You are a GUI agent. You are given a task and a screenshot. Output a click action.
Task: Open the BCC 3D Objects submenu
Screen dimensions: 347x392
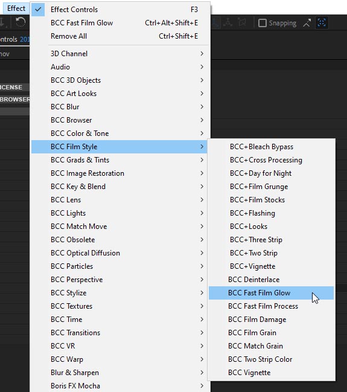121,80
